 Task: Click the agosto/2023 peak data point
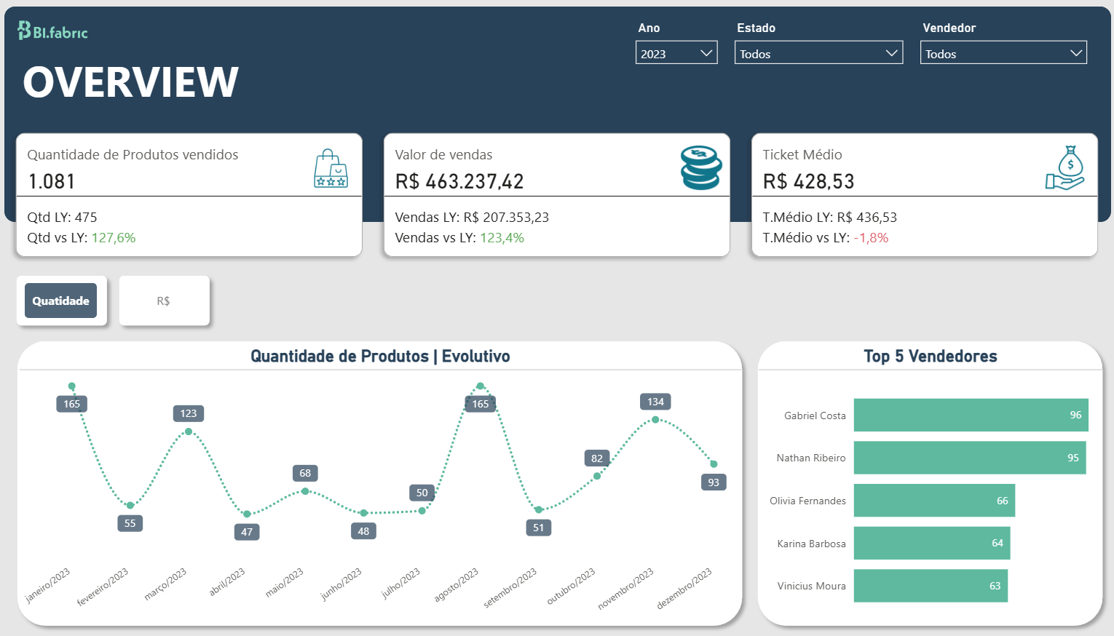coord(480,386)
